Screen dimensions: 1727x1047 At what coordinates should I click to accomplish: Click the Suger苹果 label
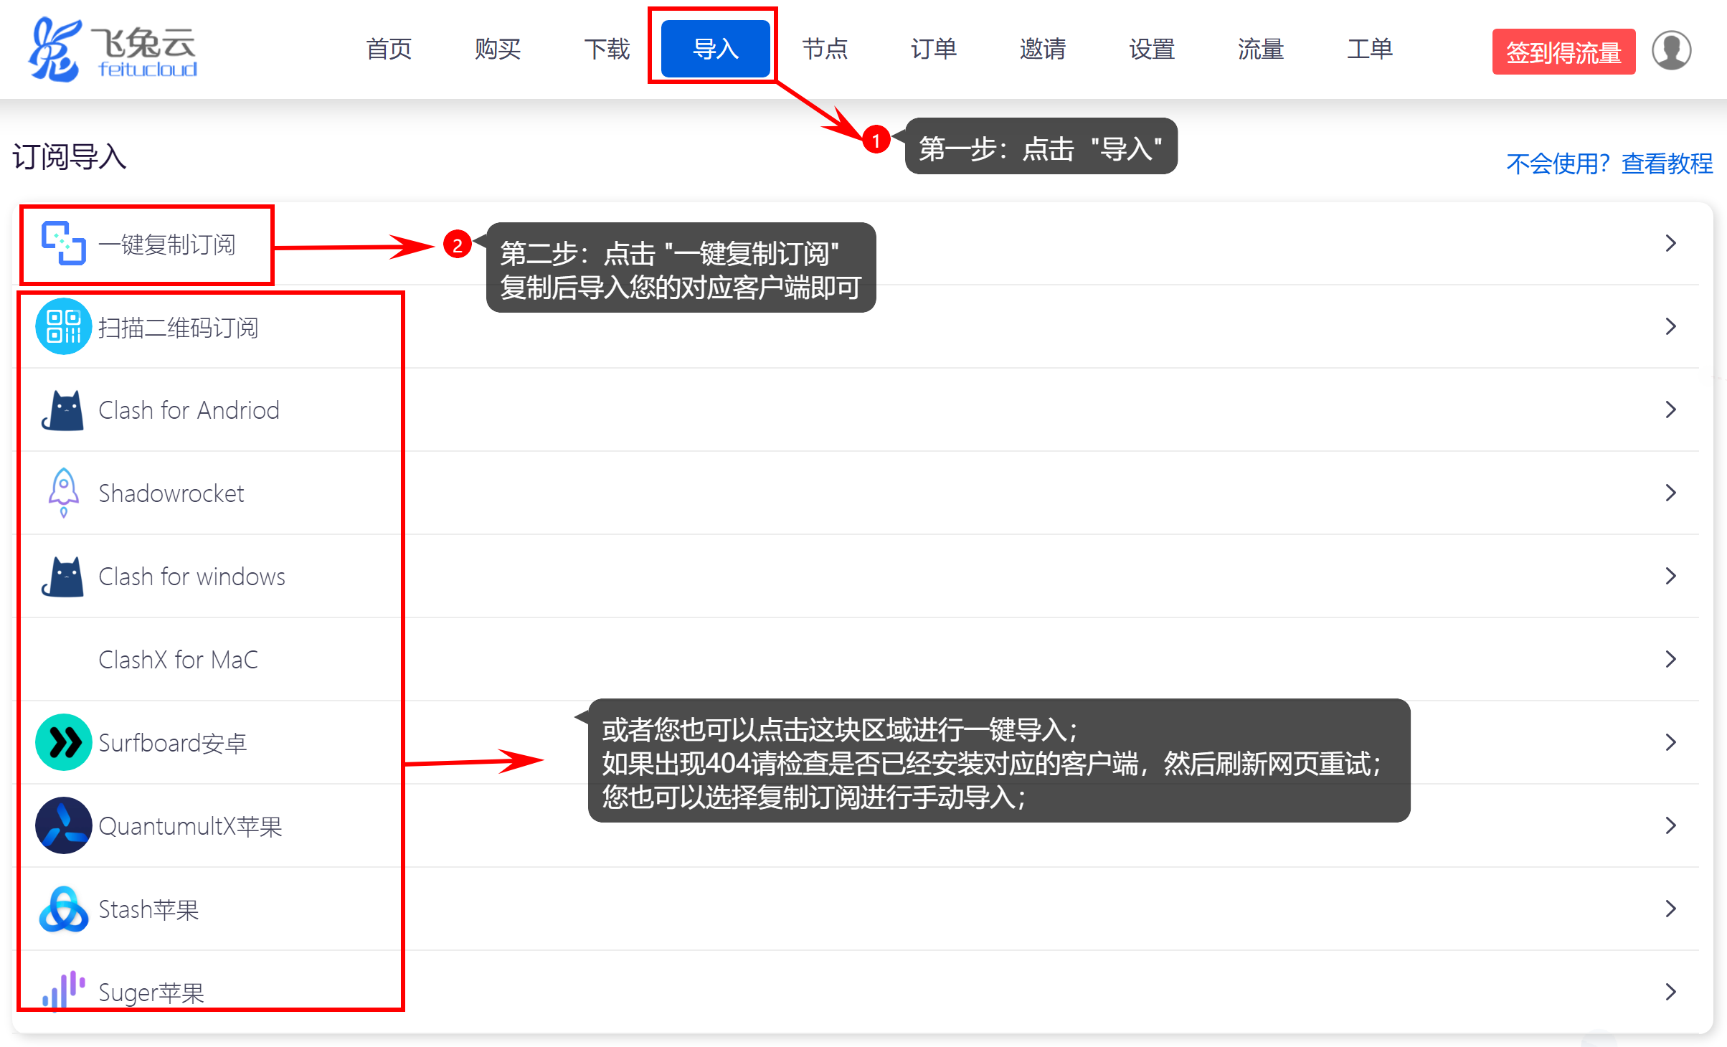151,992
